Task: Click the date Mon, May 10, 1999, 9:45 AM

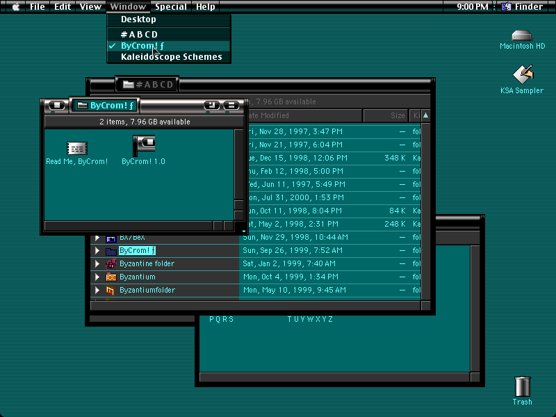Action: pyautogui.click(x=294, y=290)
